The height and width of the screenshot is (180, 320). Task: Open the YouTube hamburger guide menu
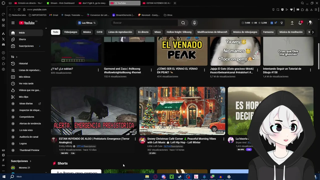(13, 23)
